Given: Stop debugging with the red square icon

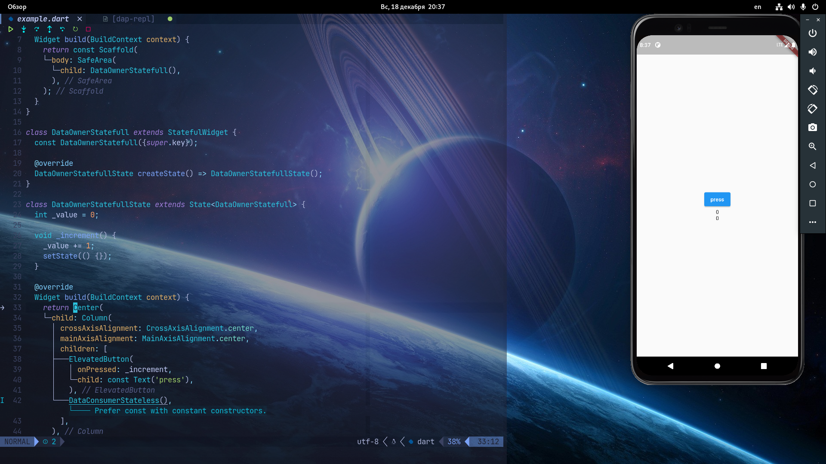Looking at the screenshot, I should tap(88, 29).
